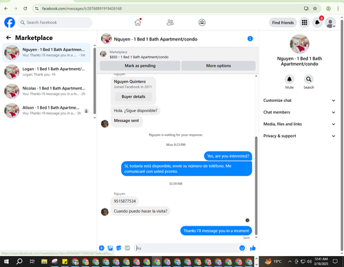344x267 pixels.
Task: Click the conversation title header name
Action: click(x=155, y=39)
